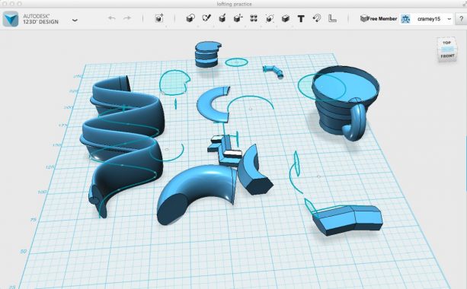Open the Construct tools menu
Viewport: 467px width, 289px height.
(x=222, y=18)
